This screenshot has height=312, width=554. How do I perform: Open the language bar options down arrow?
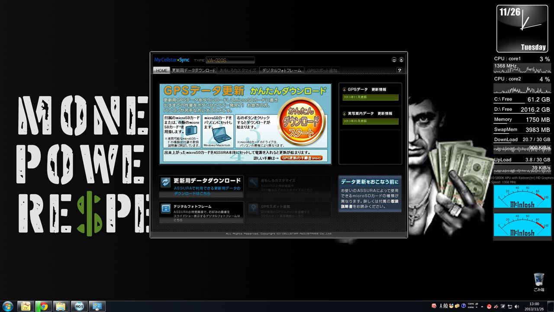[477, 308]
